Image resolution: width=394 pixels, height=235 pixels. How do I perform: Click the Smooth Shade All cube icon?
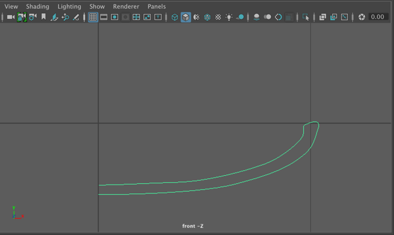click(x=186, y=17)
